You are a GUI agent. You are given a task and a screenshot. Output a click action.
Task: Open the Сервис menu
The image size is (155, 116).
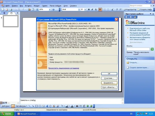coord(45,6)
